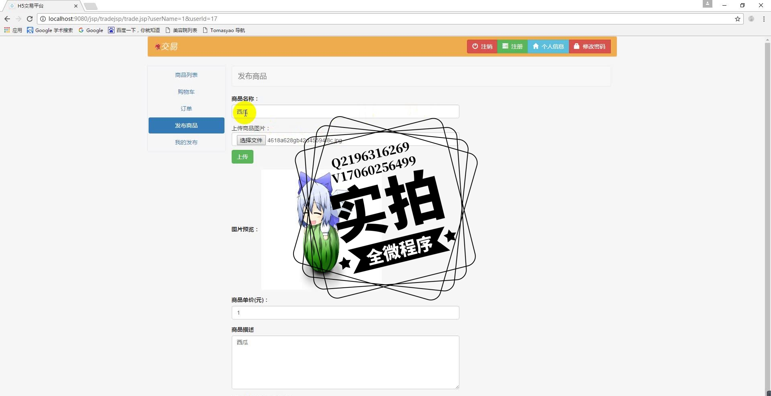The image size is (771, 396).
Task: Open 我的发布 in the sidebar
Action: tap(186, 142)
